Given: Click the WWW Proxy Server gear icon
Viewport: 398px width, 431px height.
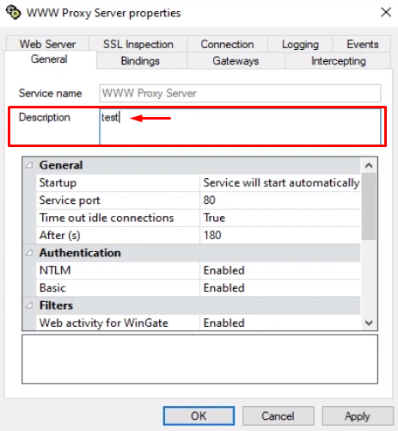Looking at the screenshot, I should [x=14, y=13].
